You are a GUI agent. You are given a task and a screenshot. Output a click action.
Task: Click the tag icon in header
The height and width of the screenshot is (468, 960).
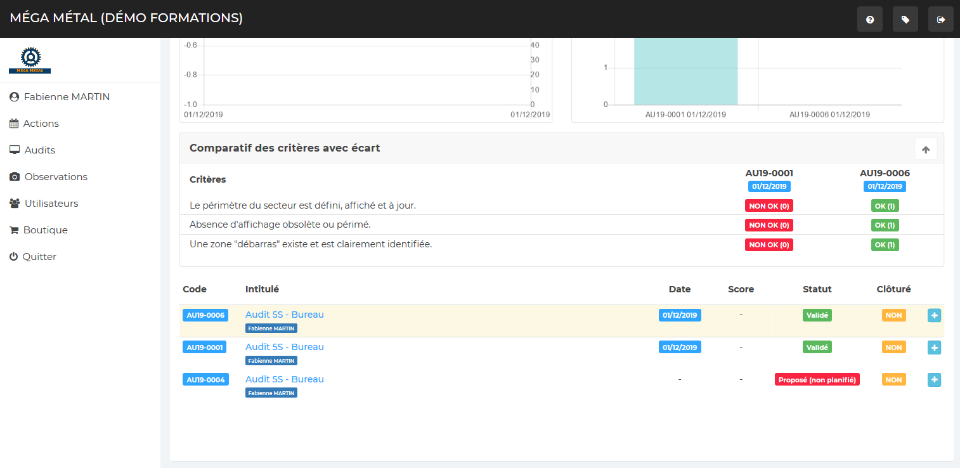[905, 20]
